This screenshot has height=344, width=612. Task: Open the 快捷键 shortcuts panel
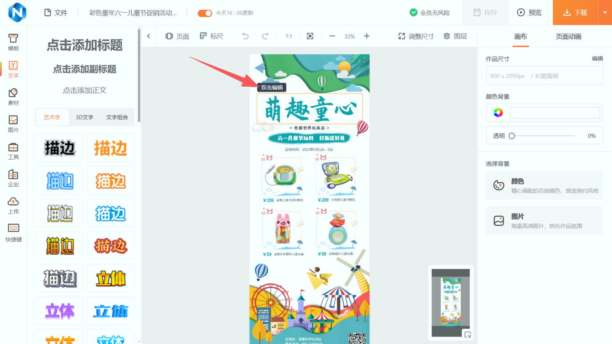[x=13, y=233]
